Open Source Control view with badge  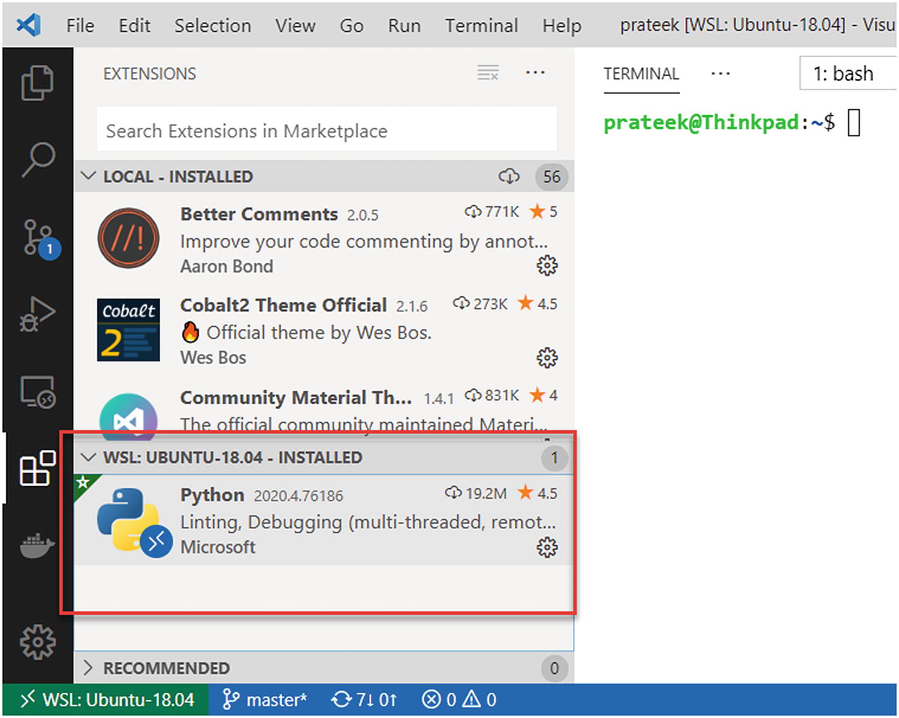pos(39,238)
